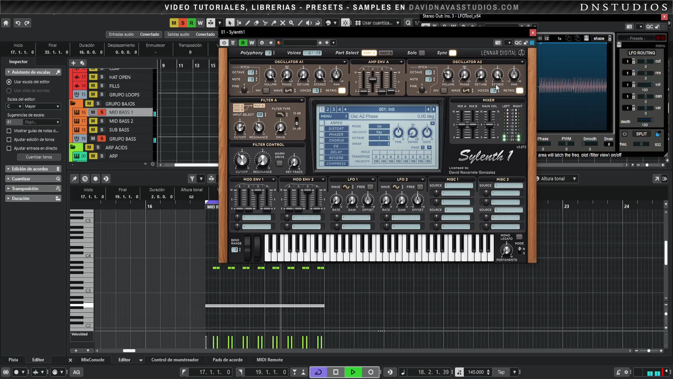This screenshot has height=379, width=673.
Task: Select the Eraser tool
Action: 256,23
